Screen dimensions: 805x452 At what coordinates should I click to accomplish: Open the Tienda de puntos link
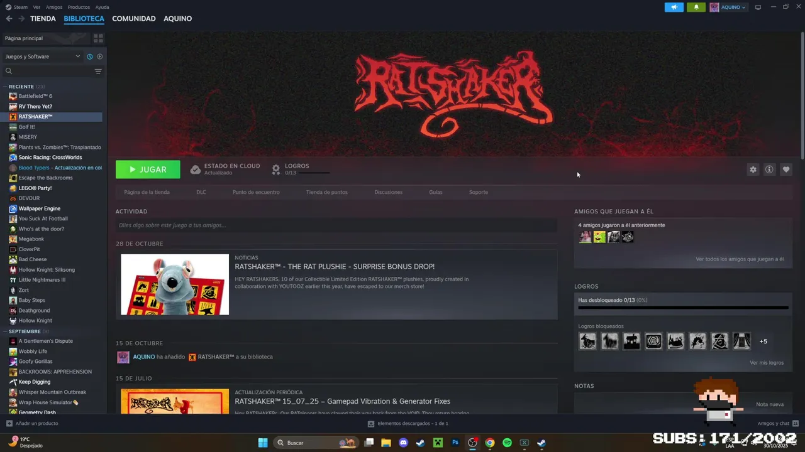[326, 192]
